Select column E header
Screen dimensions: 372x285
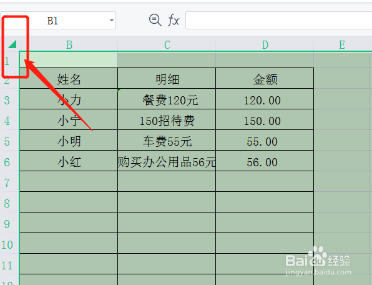point(342,44)
